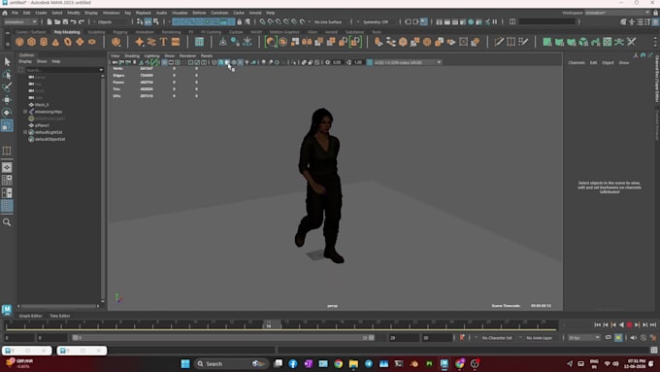Expand the defaultLightSet node in Outliner
The height and width of the screenshot is (372, 660).
click(25, 132)
